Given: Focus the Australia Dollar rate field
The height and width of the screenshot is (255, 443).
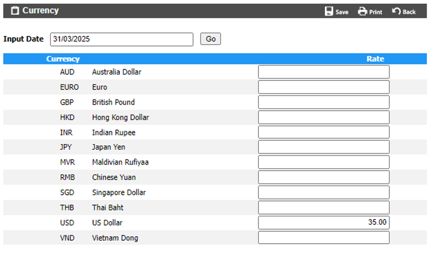Looking at the screenshot, I should [323, 72].
